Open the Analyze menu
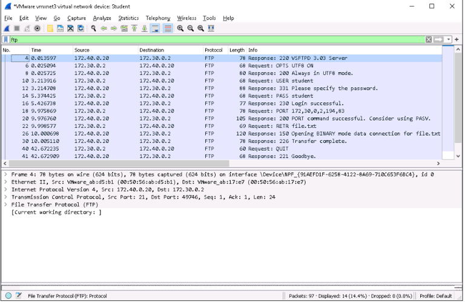 click(x=102, y=18)
